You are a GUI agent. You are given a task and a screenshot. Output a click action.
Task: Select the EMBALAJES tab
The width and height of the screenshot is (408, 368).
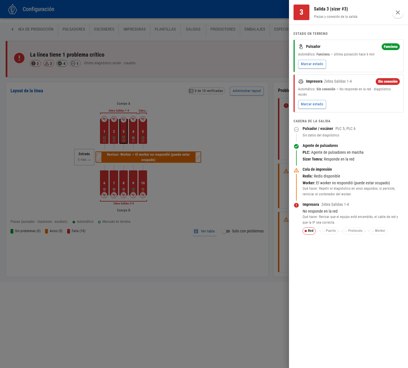pos(255,29)
